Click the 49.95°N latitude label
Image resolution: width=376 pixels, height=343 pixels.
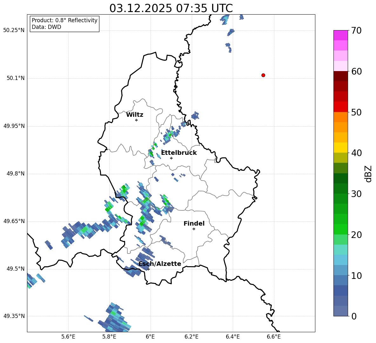[14, 126]
